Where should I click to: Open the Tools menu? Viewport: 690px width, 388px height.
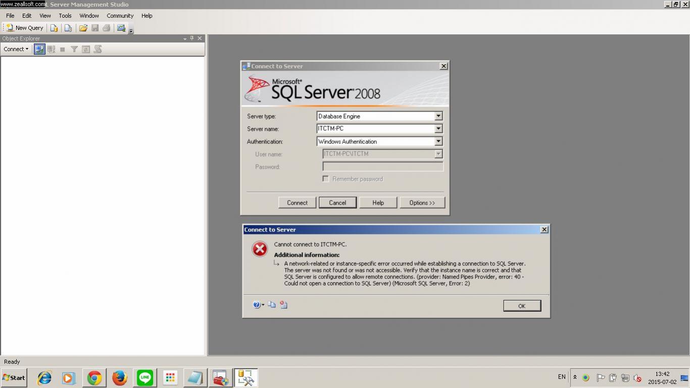coord(65,16)
